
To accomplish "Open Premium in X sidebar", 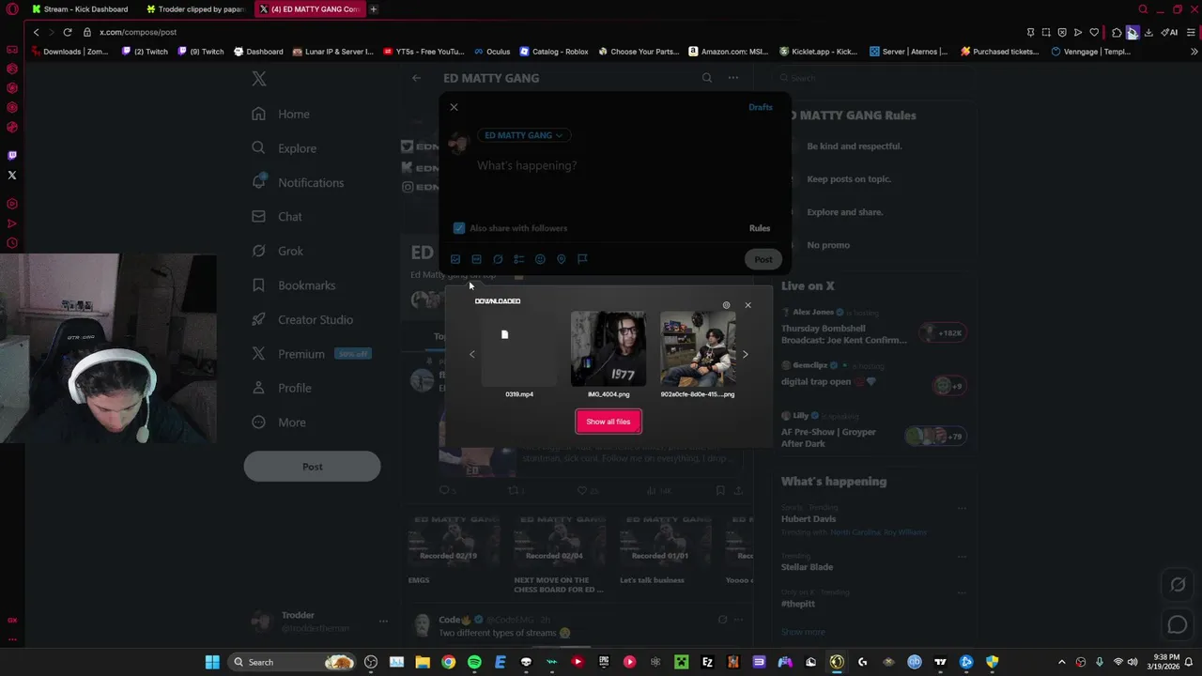I will pos(310,354).
